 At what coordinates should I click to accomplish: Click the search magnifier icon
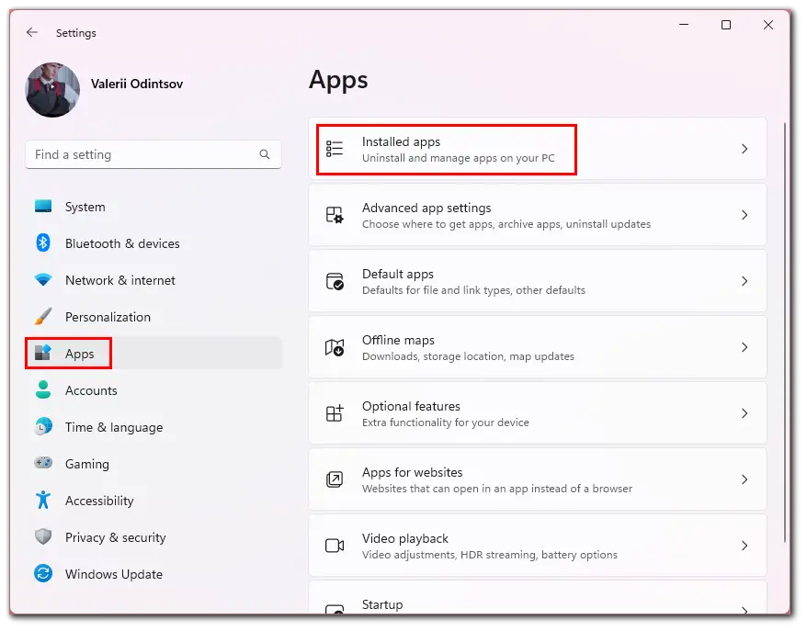click(265, 154)
